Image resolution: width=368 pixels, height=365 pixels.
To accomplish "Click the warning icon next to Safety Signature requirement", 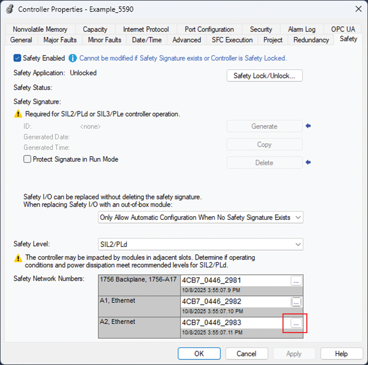I will coord(18,114).
